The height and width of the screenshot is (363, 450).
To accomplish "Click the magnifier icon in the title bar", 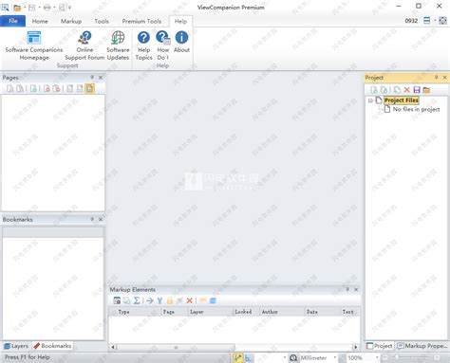I will pyautogui.click(x=5, y=7).
